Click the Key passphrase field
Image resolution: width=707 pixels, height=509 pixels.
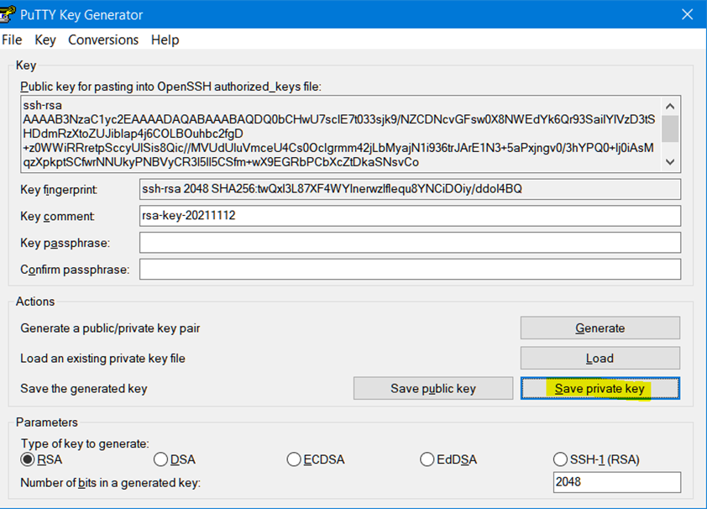[410, 243]
